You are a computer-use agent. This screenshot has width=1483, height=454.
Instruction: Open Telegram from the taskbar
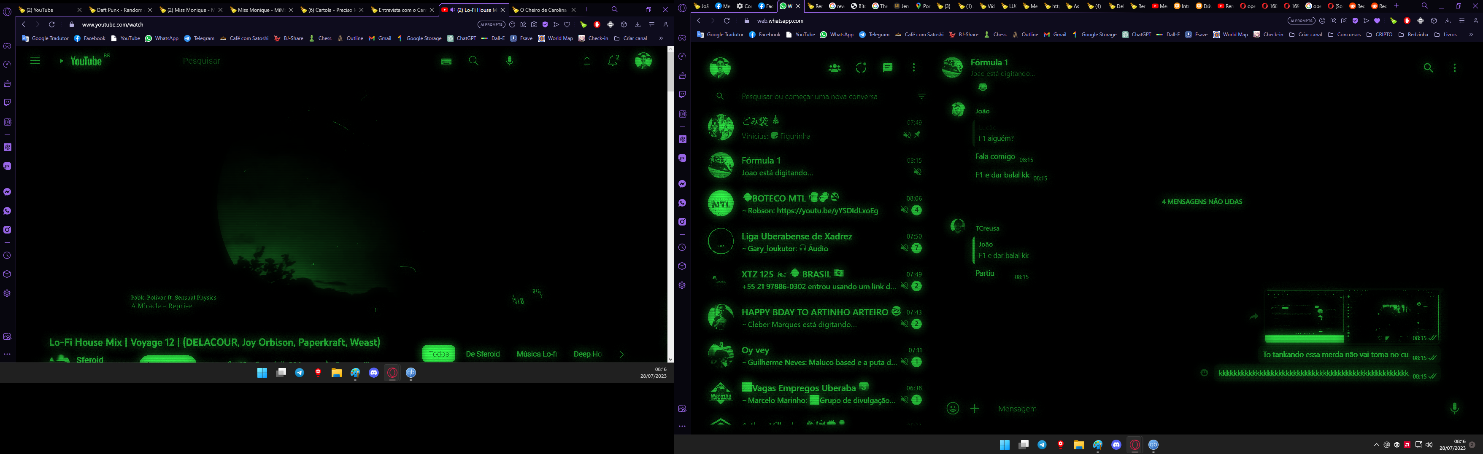300,372
